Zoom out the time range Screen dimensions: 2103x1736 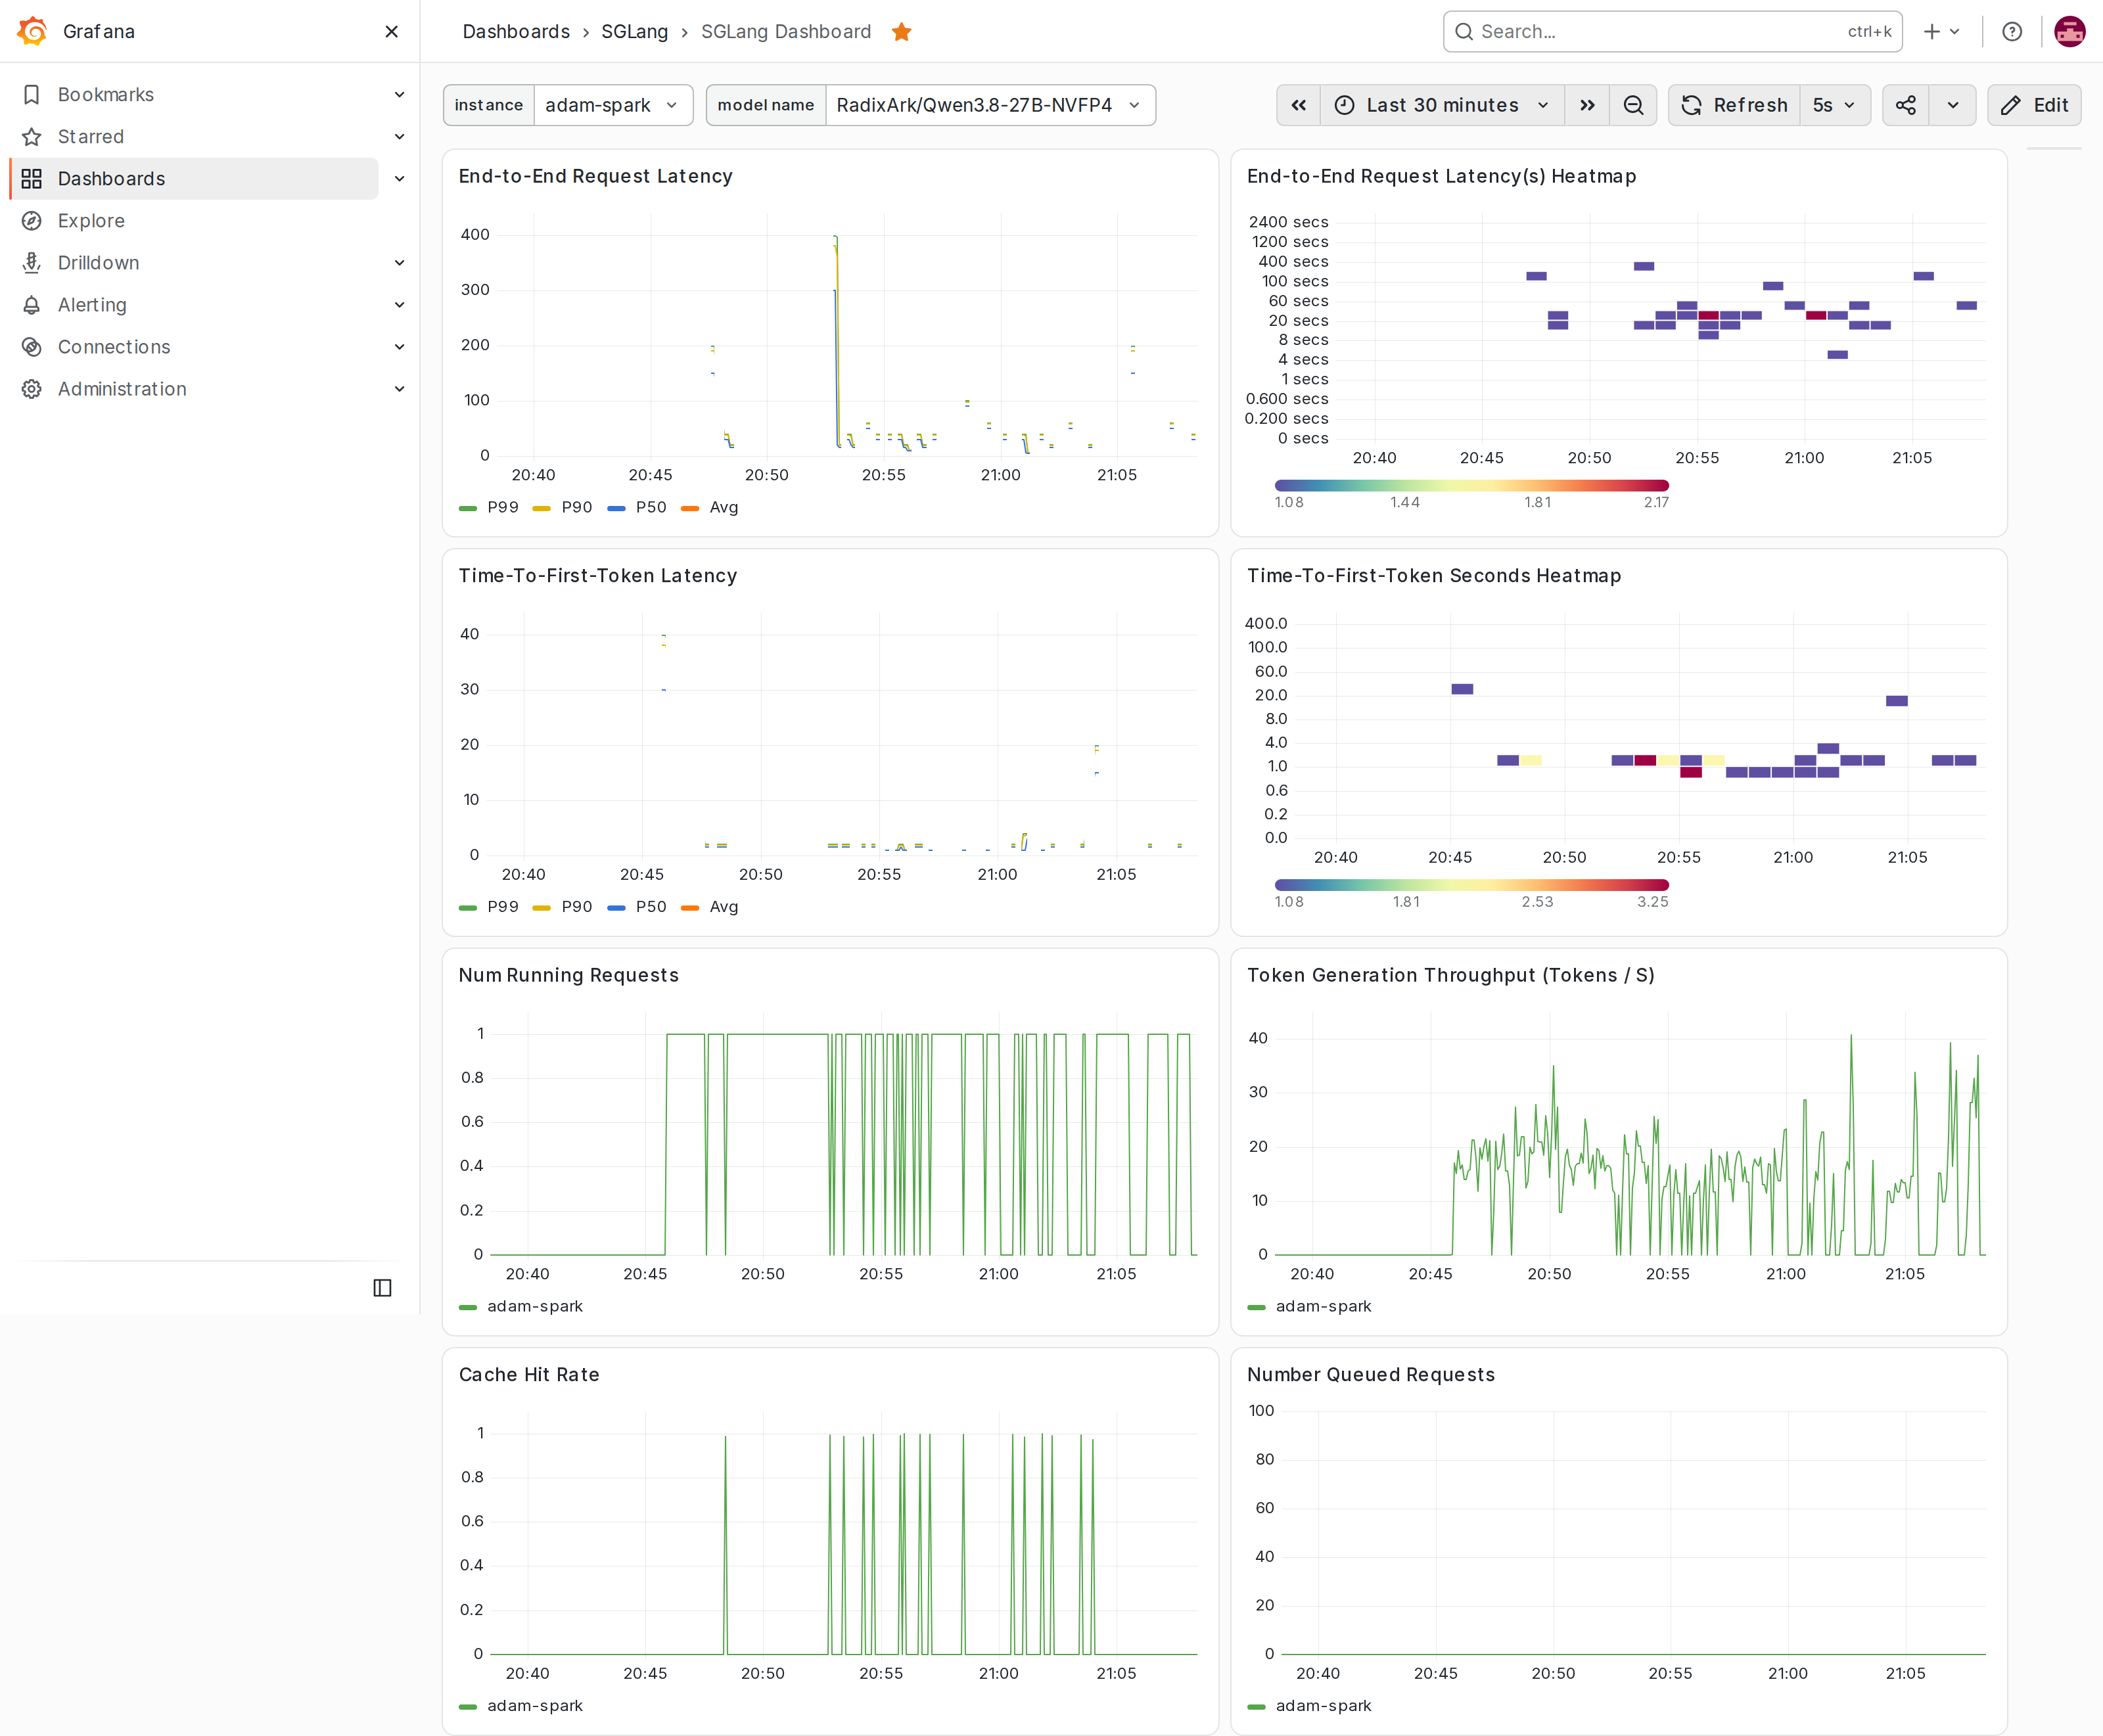coord(1633,105)
